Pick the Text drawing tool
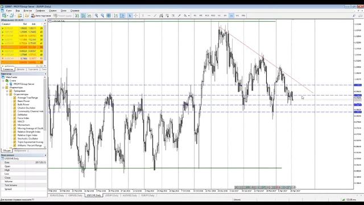 pos(173,15)
